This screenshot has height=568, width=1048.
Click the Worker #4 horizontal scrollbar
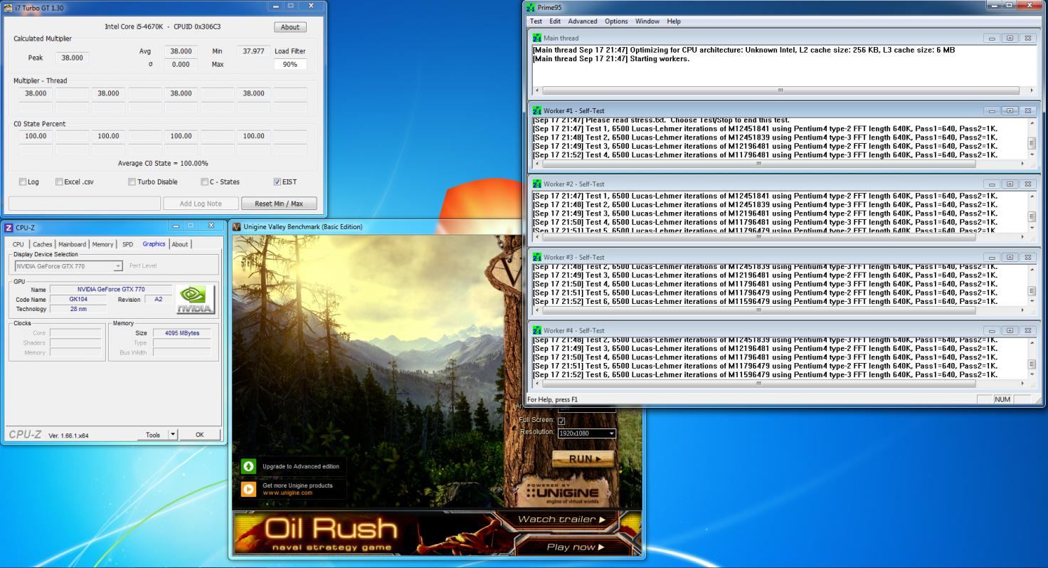(779, 383)
